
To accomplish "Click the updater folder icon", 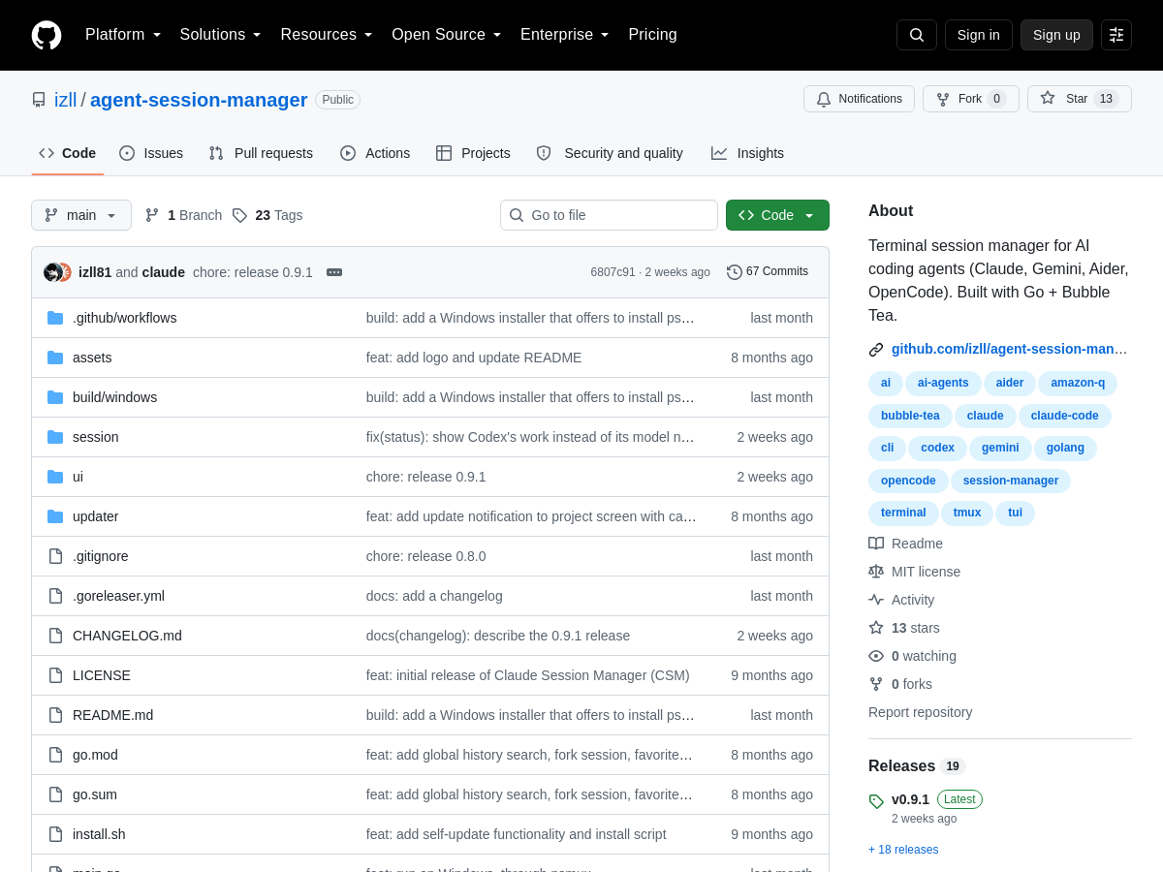I will tap(55, 516).
